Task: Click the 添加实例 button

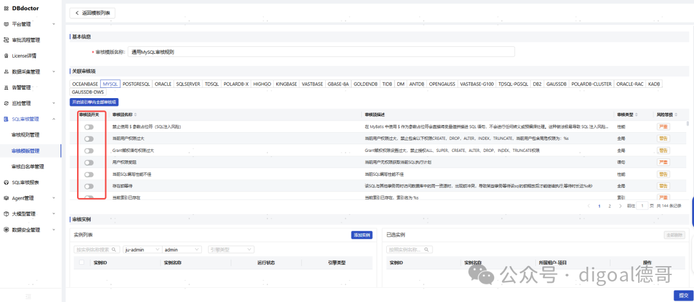Action: [x=362, y=235]
